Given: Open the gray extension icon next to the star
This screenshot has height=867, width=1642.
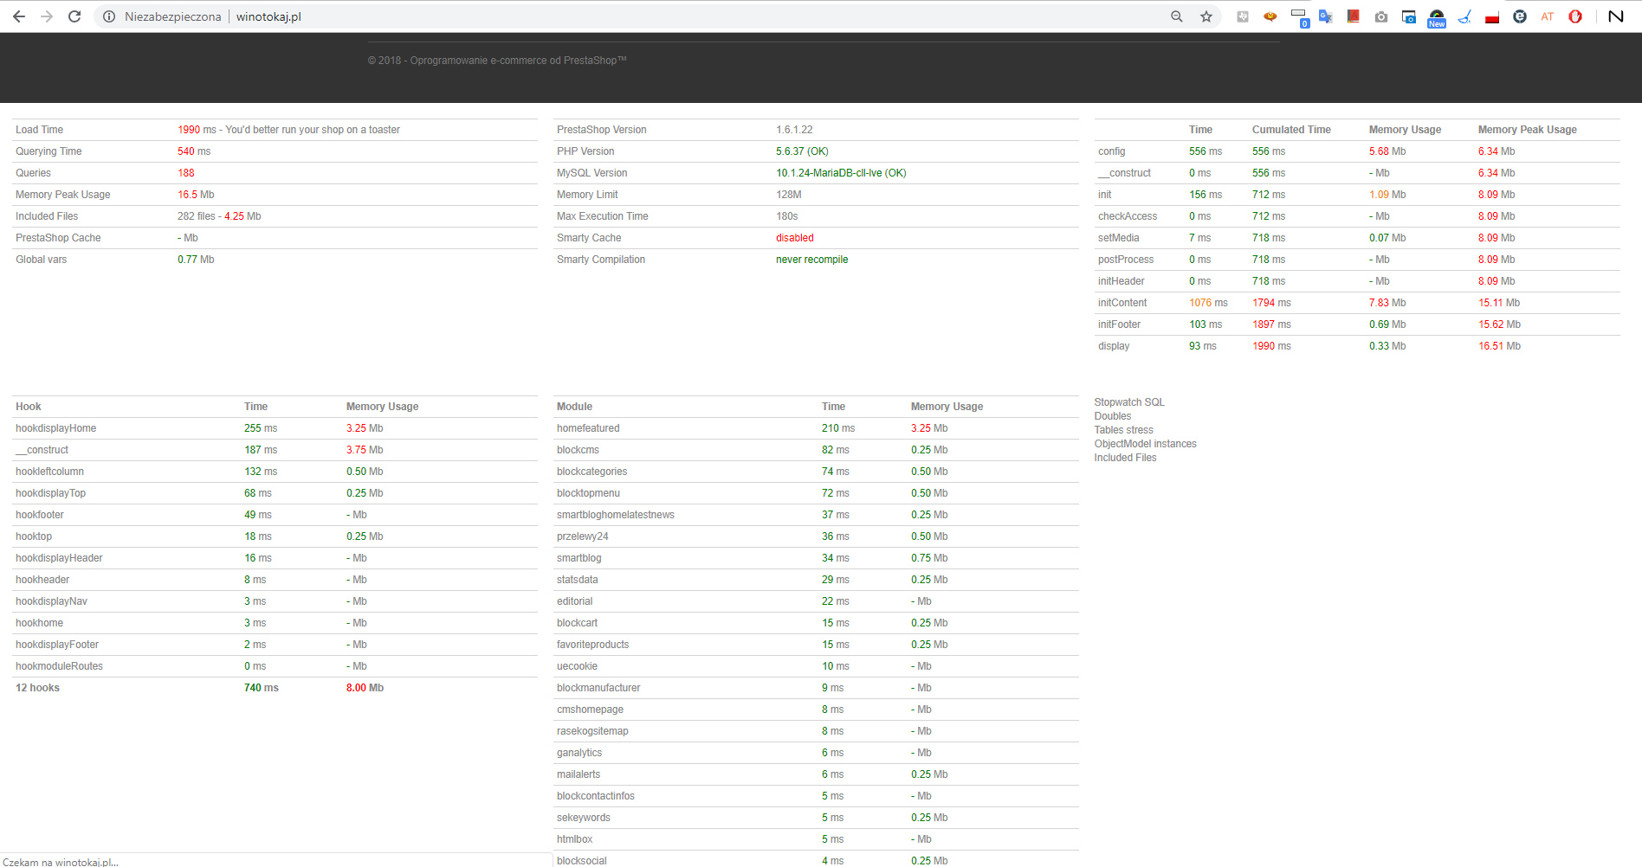Looking at the screenshot, I should point(1243,16).
